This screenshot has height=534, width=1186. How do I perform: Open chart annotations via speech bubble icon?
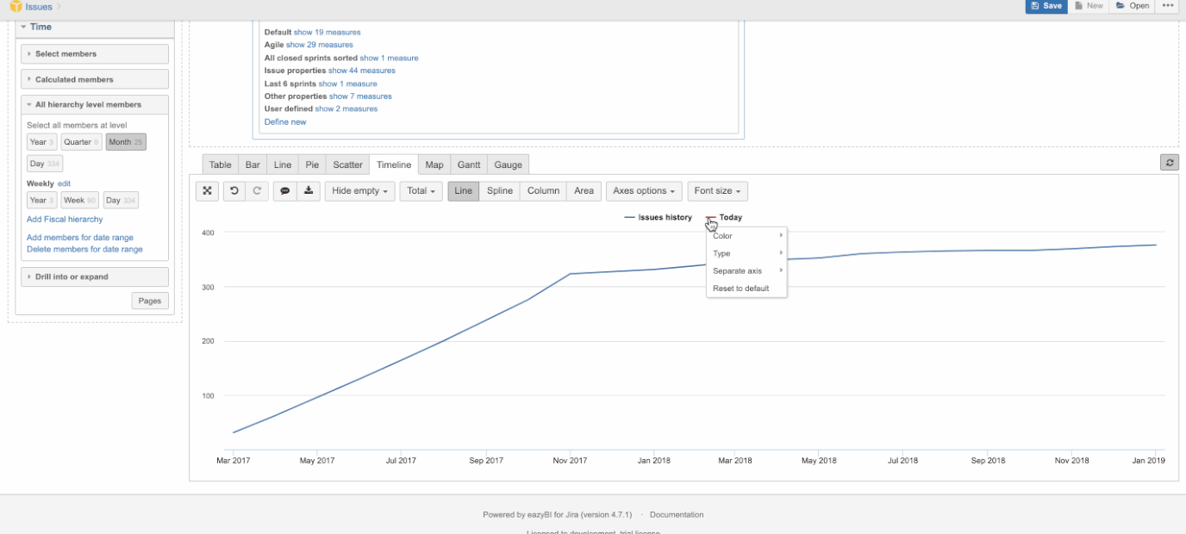point(284,190)
